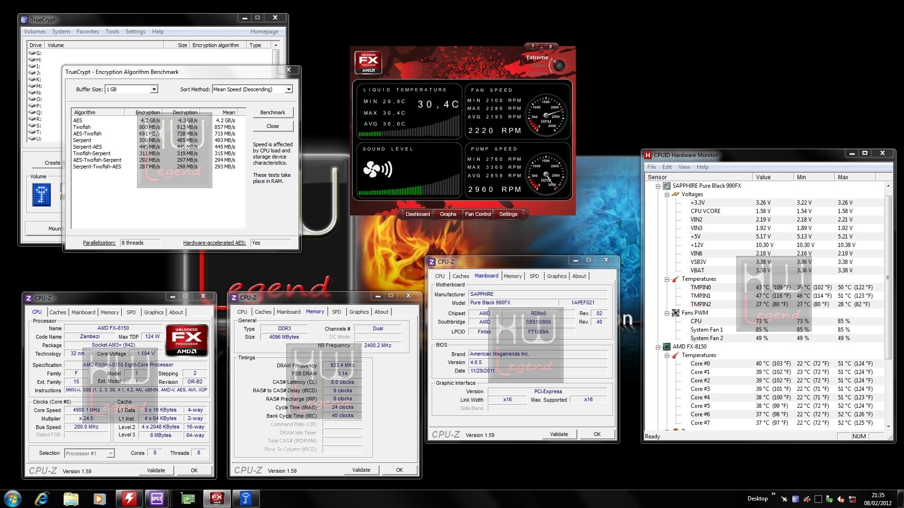Open the Volumes menu in TrueCrypt
The image size is (904, 508).
(x=35, y=32)
